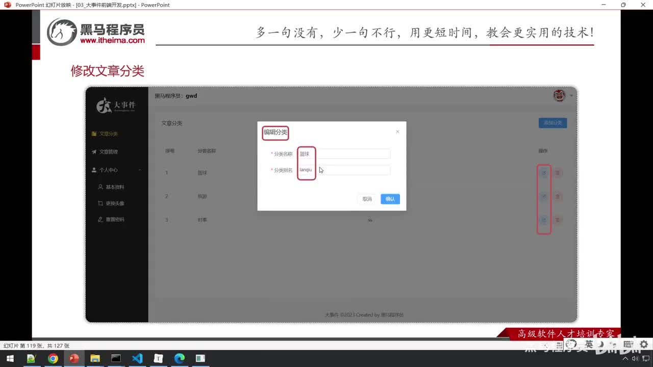653x367 pixels.
Task: Open the terminal taskbar icon
Action: click(116, 358)
